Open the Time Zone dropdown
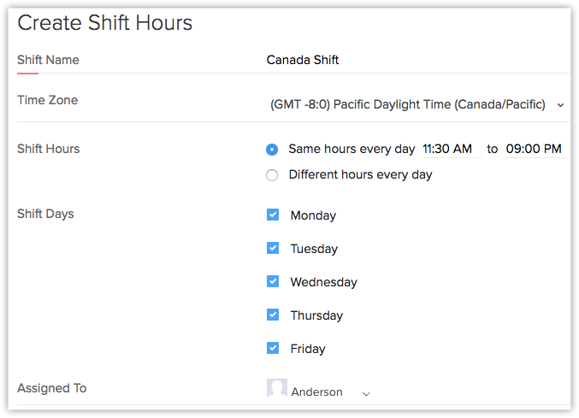This screenshot has height=418, width=579. (x=408, y=104)
